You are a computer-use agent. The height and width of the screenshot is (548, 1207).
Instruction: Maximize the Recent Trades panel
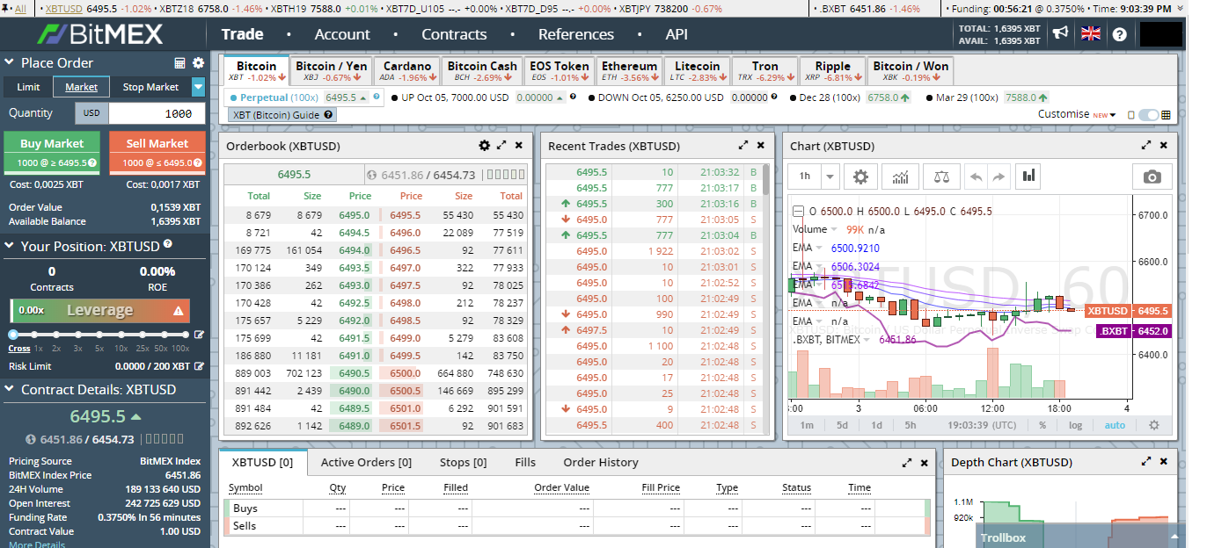(x=743, y=146)
